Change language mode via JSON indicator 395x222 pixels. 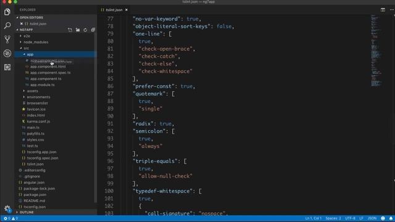pos(372,218)
